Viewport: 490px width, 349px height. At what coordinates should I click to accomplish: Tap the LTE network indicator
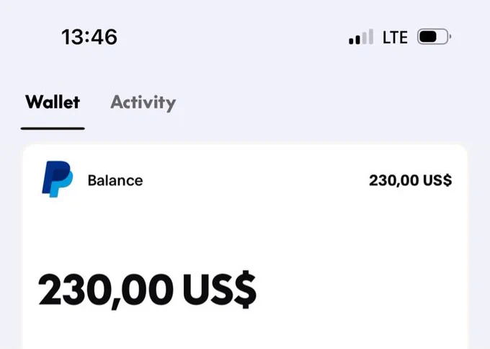[395, 37]
